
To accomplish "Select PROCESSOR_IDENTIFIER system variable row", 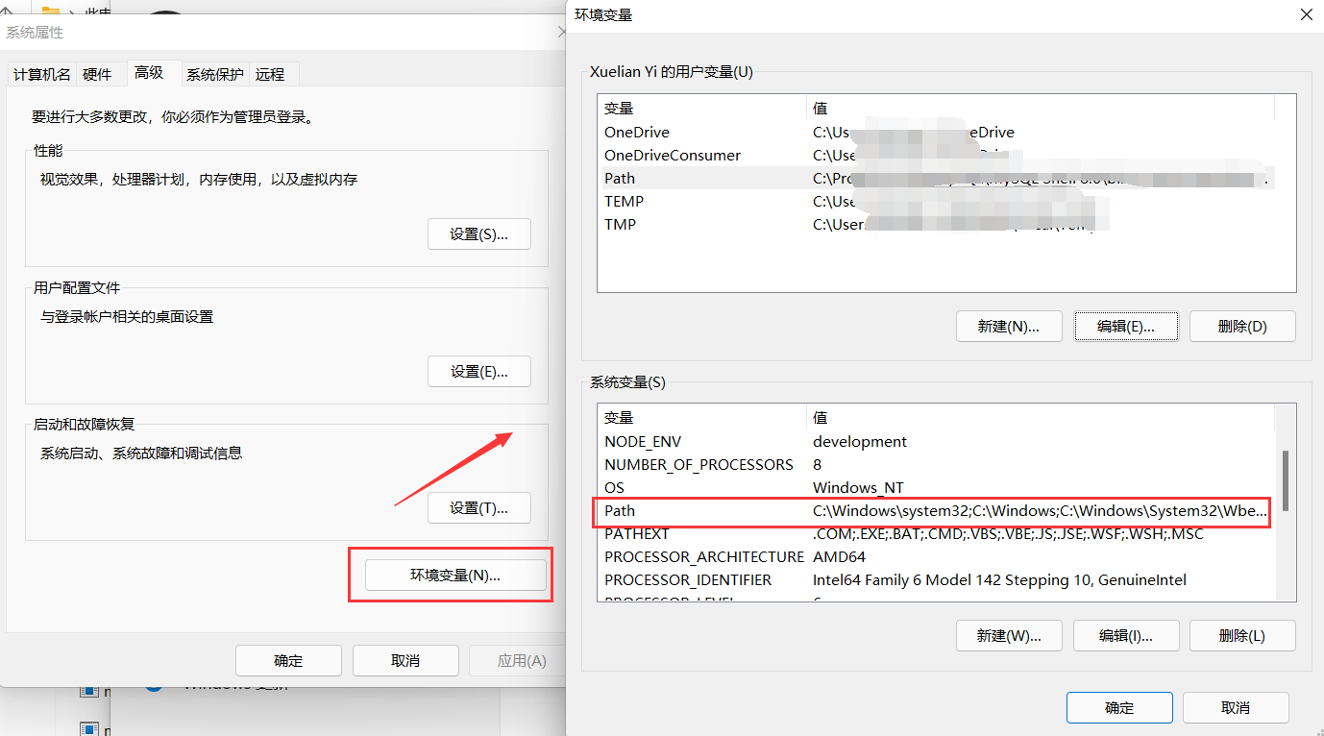I will (936, 580).
